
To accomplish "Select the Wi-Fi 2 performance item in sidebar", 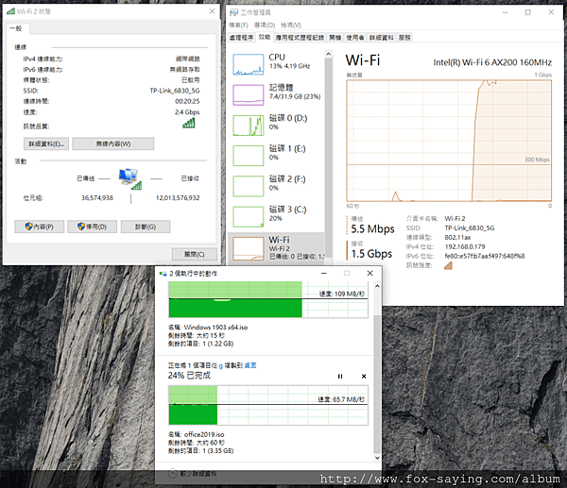I will pos(277,248).
